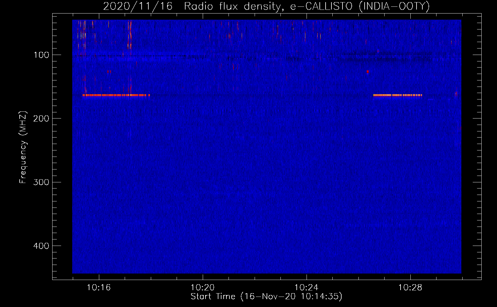The image size is (497, 307).
Task: Click the red horizontal emission band starting near 10:16
Action: (116, 95)
